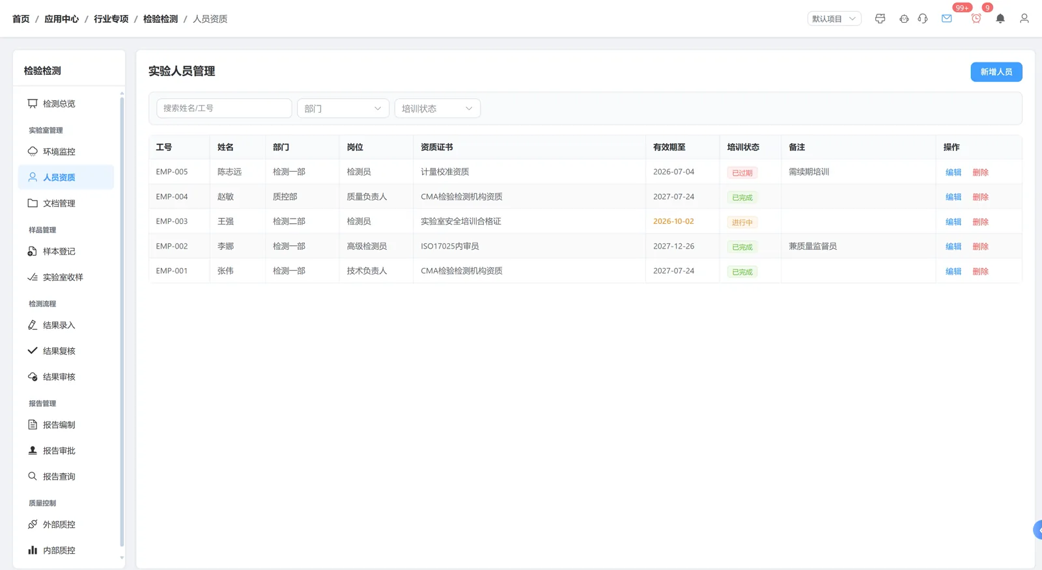1042x570 pixels.
Task: Go to 检验检测 in breadcrumb
Action: (160, 19)
